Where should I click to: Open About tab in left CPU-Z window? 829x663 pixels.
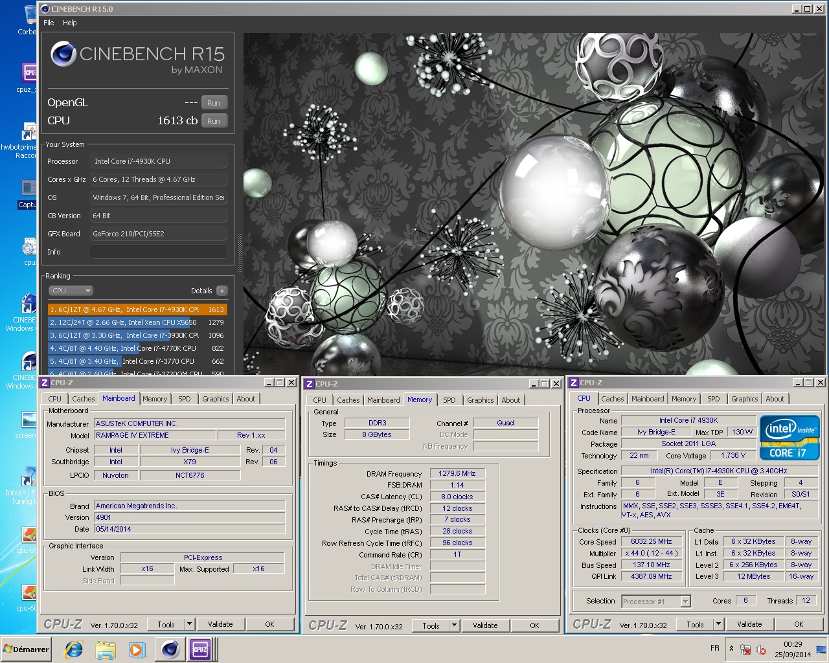point(246,399)
